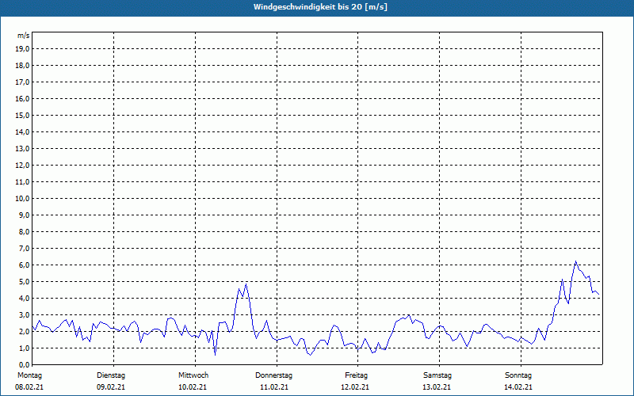Click the date 14.02.21
Viewport: 634px width, 396px height.
tap(518, 387)
